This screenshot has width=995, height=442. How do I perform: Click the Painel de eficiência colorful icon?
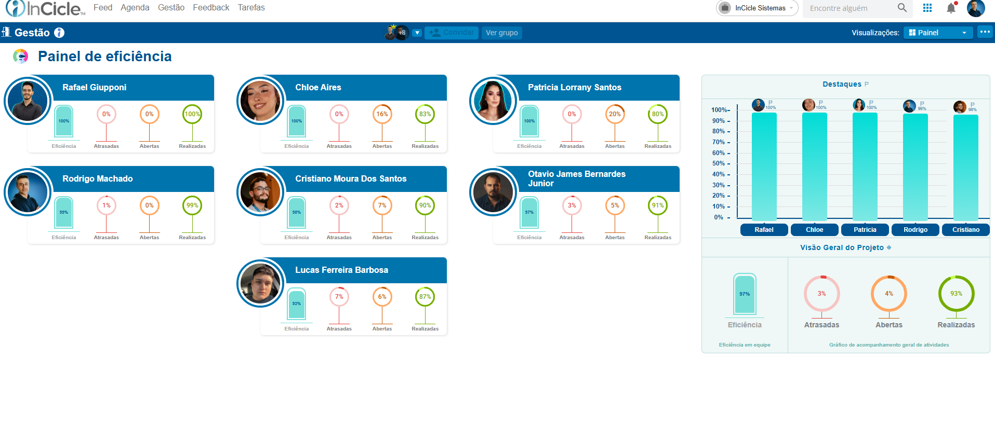[20, 56]
